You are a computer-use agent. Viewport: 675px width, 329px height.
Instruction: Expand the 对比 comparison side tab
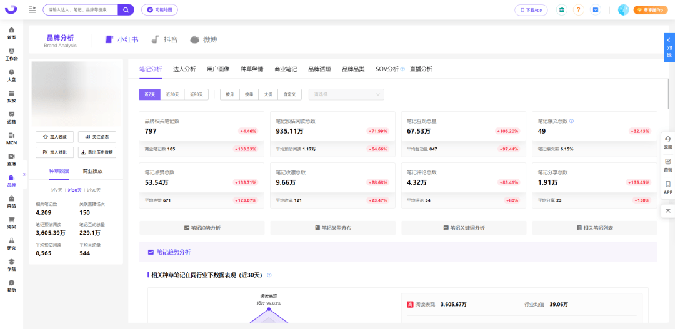point(669,47)
